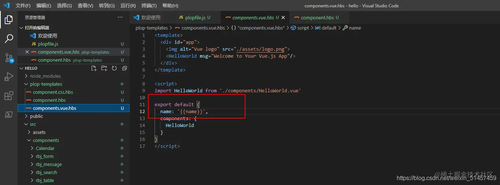The height and width of the screenshot is (185, 500).
Task: Open the 查看(V) menu
Action: point(85,6)
